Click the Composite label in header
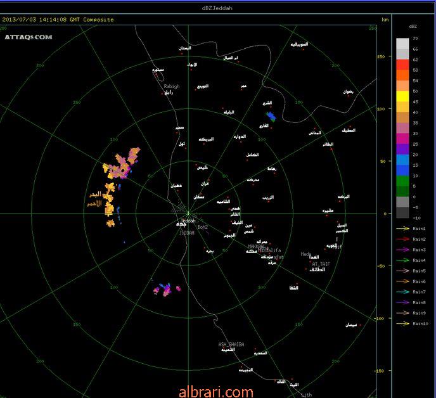This screenshot has height=398, width=436. click(98, 20)
